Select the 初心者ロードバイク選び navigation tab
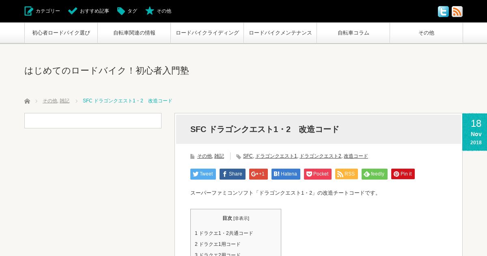Screen dimensions: 487x256 61,33
